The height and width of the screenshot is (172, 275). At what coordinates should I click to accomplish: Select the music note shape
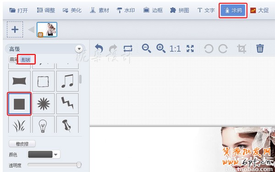point(67,81)
